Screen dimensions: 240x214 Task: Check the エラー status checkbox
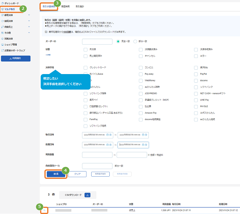tap(196, 56)
